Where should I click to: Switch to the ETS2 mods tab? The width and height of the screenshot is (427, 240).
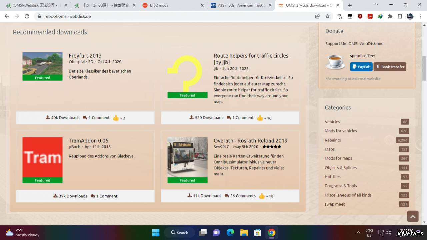172,5
